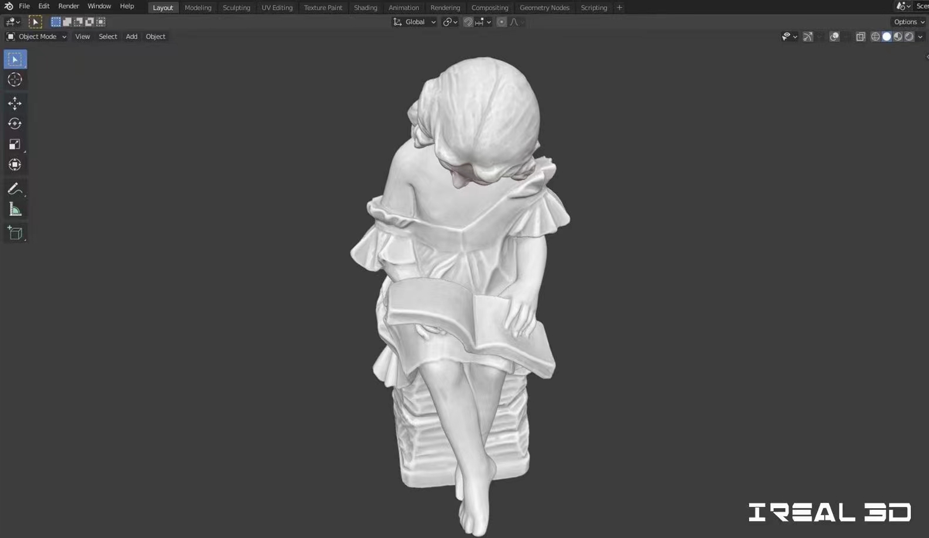Switch to the Rendering workspace tab
This screenshot has height=538, width=929.
tap(445, 8)
